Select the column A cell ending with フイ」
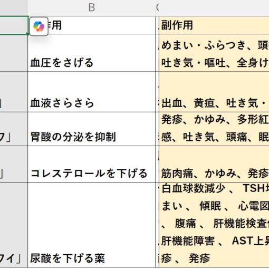 tap(14, 225)
